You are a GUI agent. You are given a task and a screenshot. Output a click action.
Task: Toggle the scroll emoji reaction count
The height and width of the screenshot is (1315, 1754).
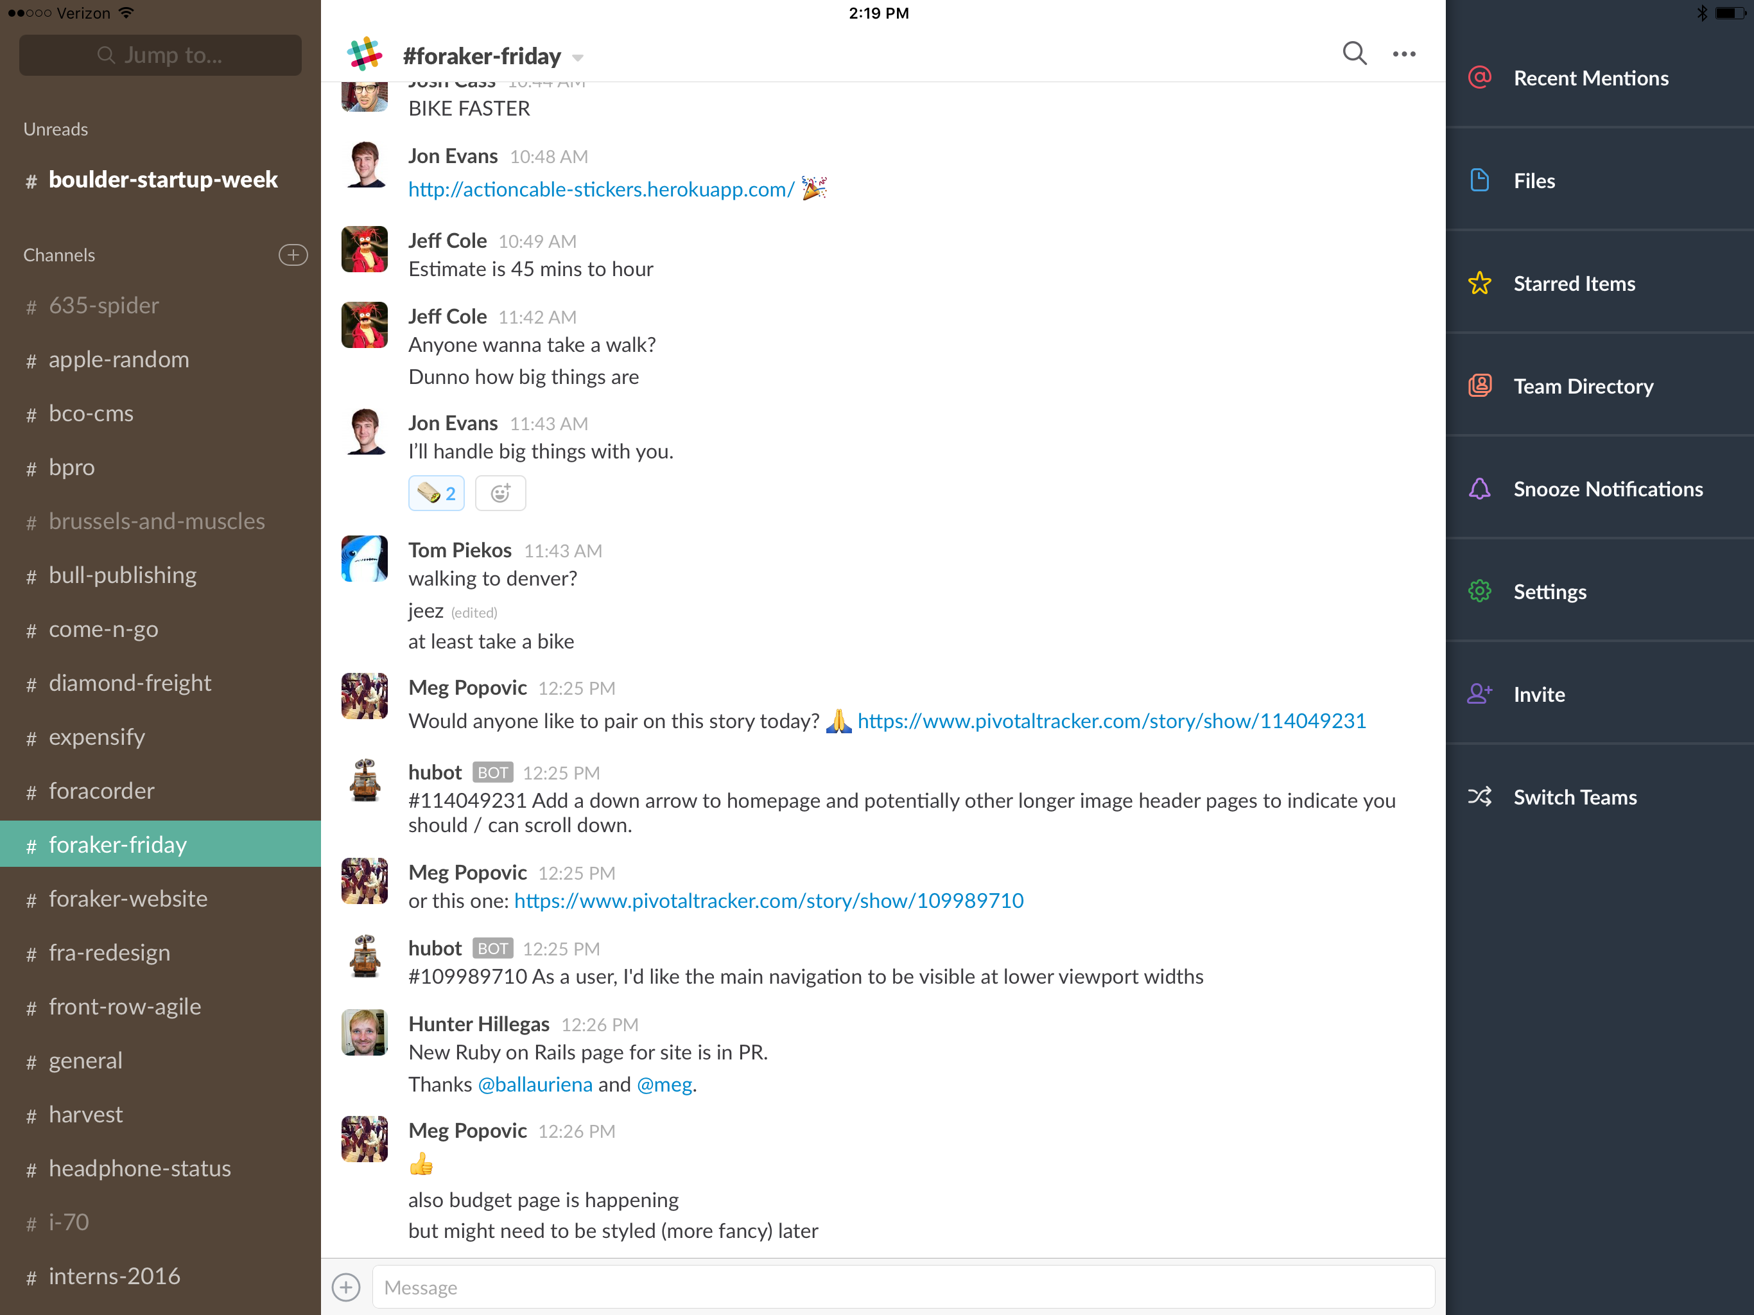(x=436, y=493)
